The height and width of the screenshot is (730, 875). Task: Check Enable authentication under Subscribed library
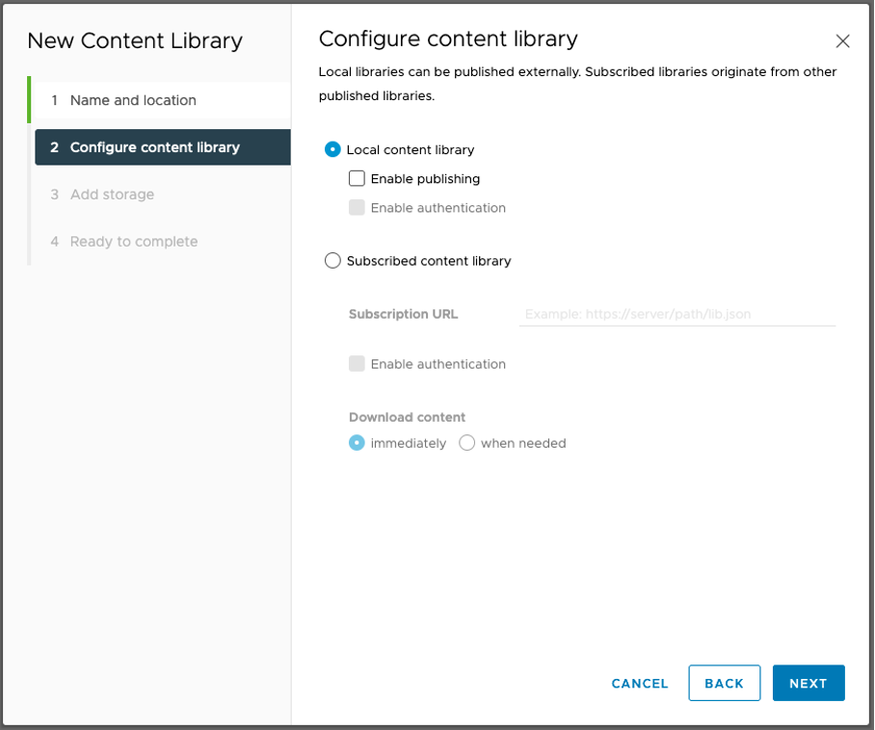[x=357, y=364]
